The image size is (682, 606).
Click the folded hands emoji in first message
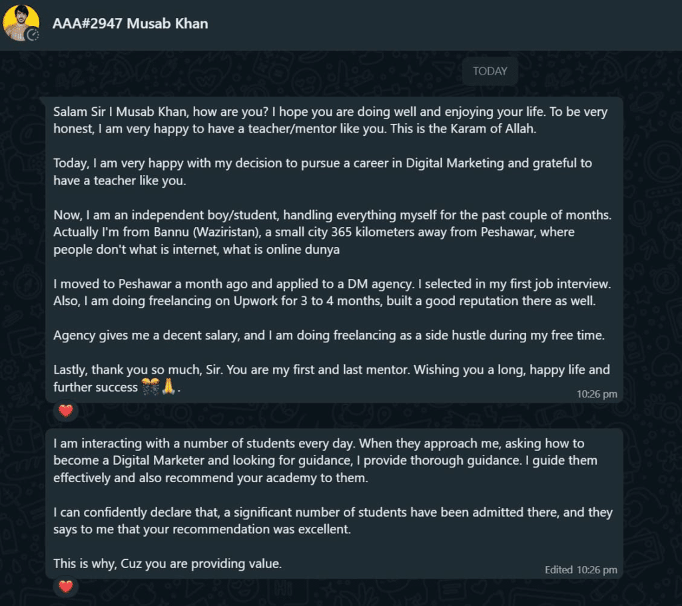click(x=169, y=386)
